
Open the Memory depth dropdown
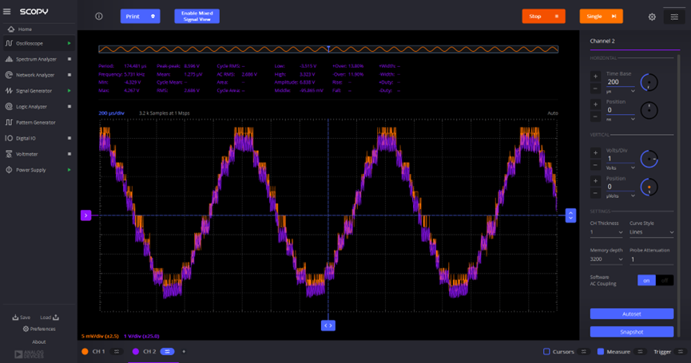coord(606,259)
